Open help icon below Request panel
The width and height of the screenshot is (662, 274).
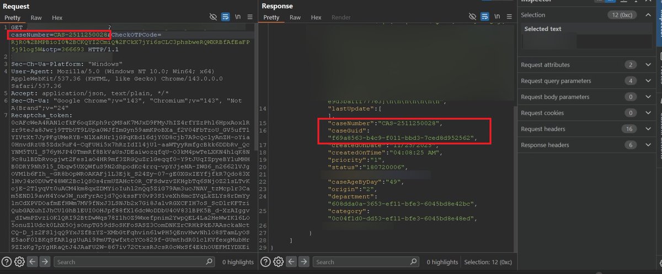tap(7, 262)
